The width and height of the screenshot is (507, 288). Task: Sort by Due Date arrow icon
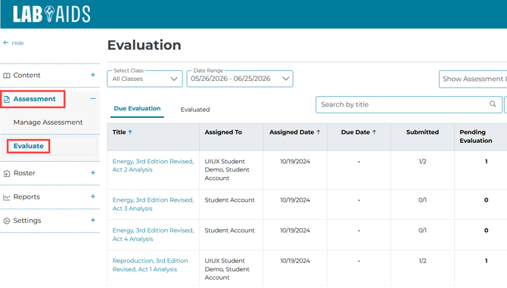[x=374, y=132]
